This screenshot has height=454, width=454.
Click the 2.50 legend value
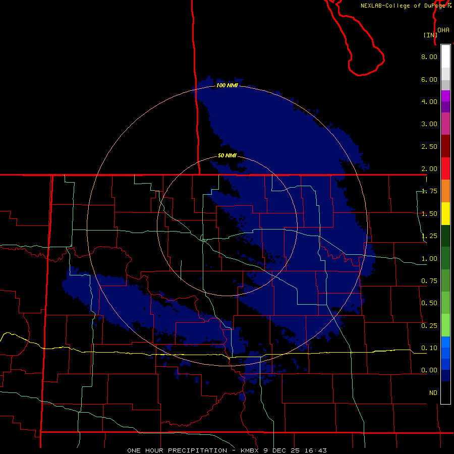429,146
